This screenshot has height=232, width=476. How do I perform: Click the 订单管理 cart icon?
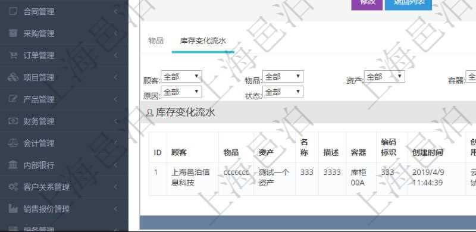[x=13, y=55]
